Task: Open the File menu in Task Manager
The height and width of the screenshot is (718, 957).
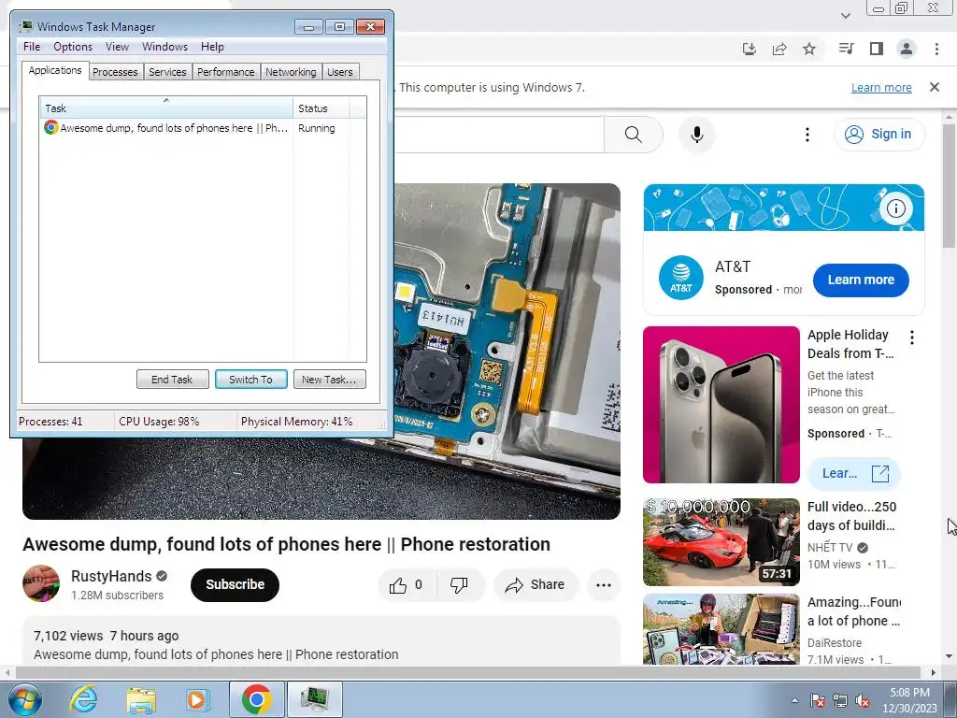Action: pos(32,47)
